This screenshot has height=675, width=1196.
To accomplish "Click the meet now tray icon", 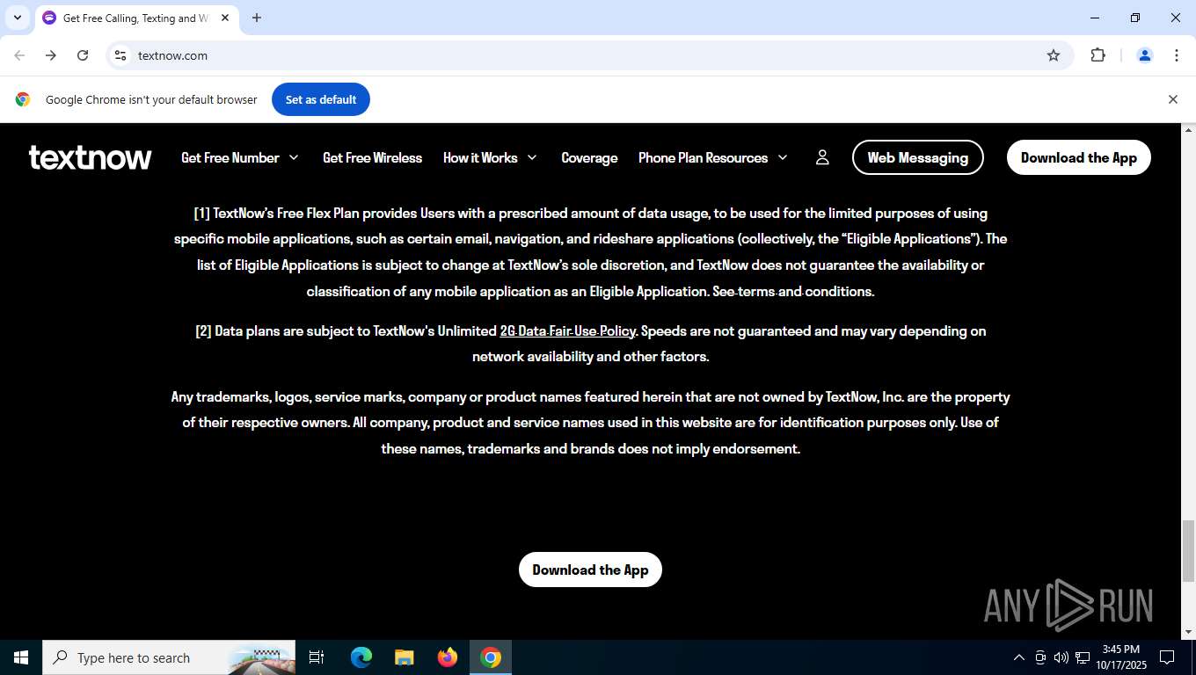I will (1040, 657).
